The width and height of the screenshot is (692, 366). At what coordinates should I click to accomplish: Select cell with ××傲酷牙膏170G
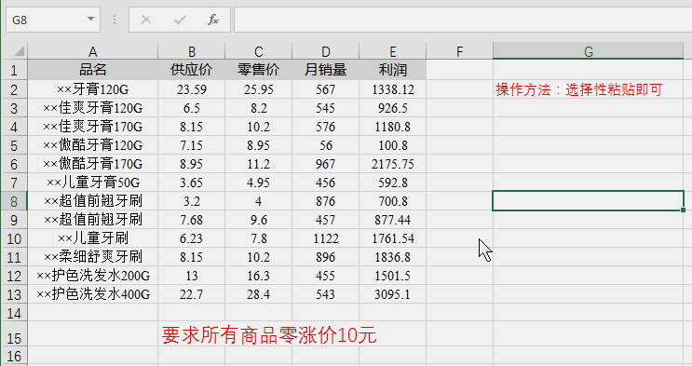tap(93, 164)
